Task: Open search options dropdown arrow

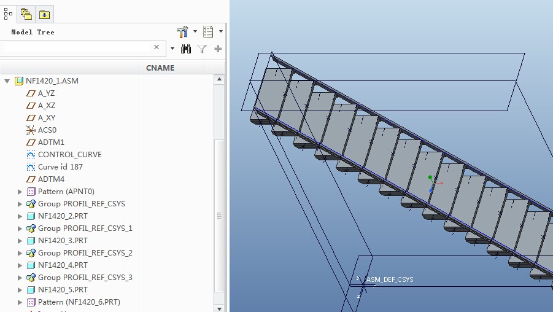Action: coord(172,49)
